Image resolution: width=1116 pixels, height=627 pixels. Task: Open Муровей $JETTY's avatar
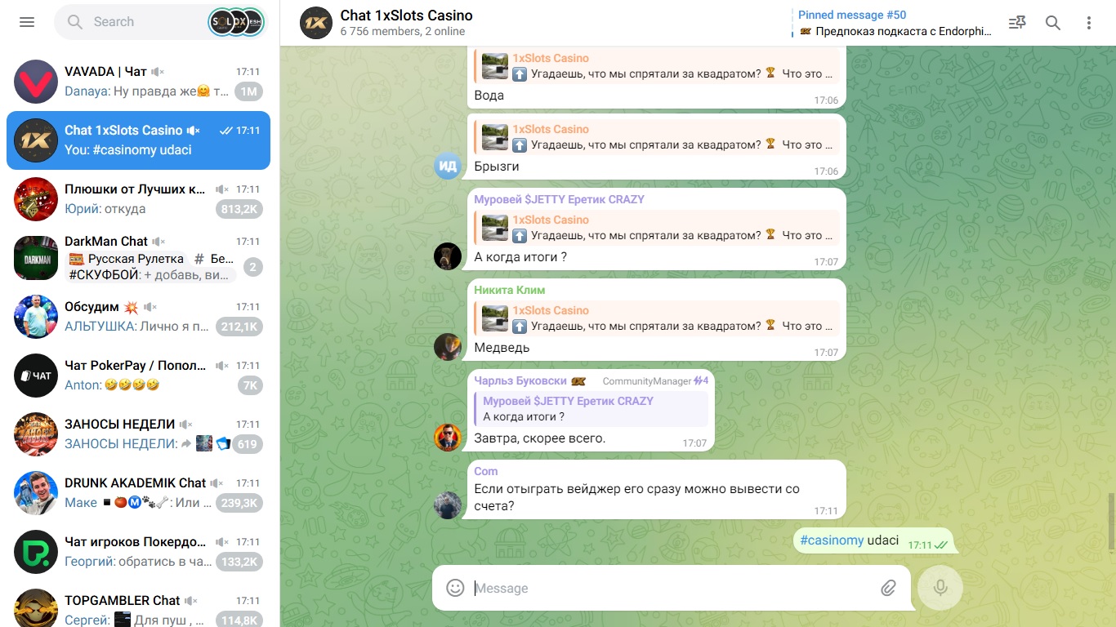pos(448,256)
